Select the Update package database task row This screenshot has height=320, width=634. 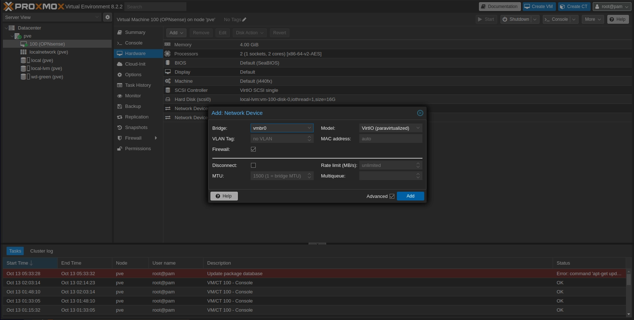tap(314, 274)
